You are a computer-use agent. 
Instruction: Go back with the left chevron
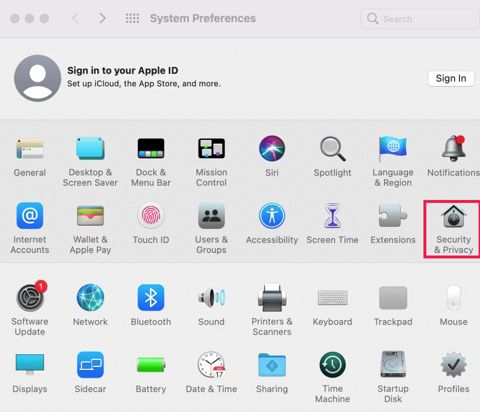coord(75,18)
